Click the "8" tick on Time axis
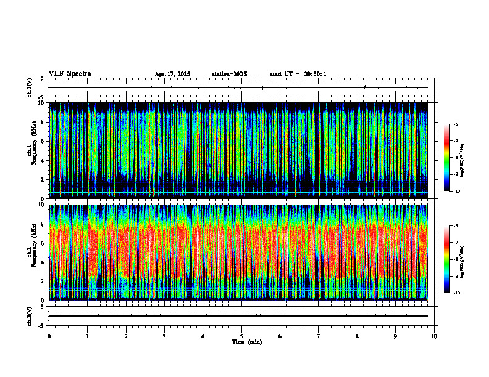Viewport: 489px width, 377px height. tap(357, 336)
